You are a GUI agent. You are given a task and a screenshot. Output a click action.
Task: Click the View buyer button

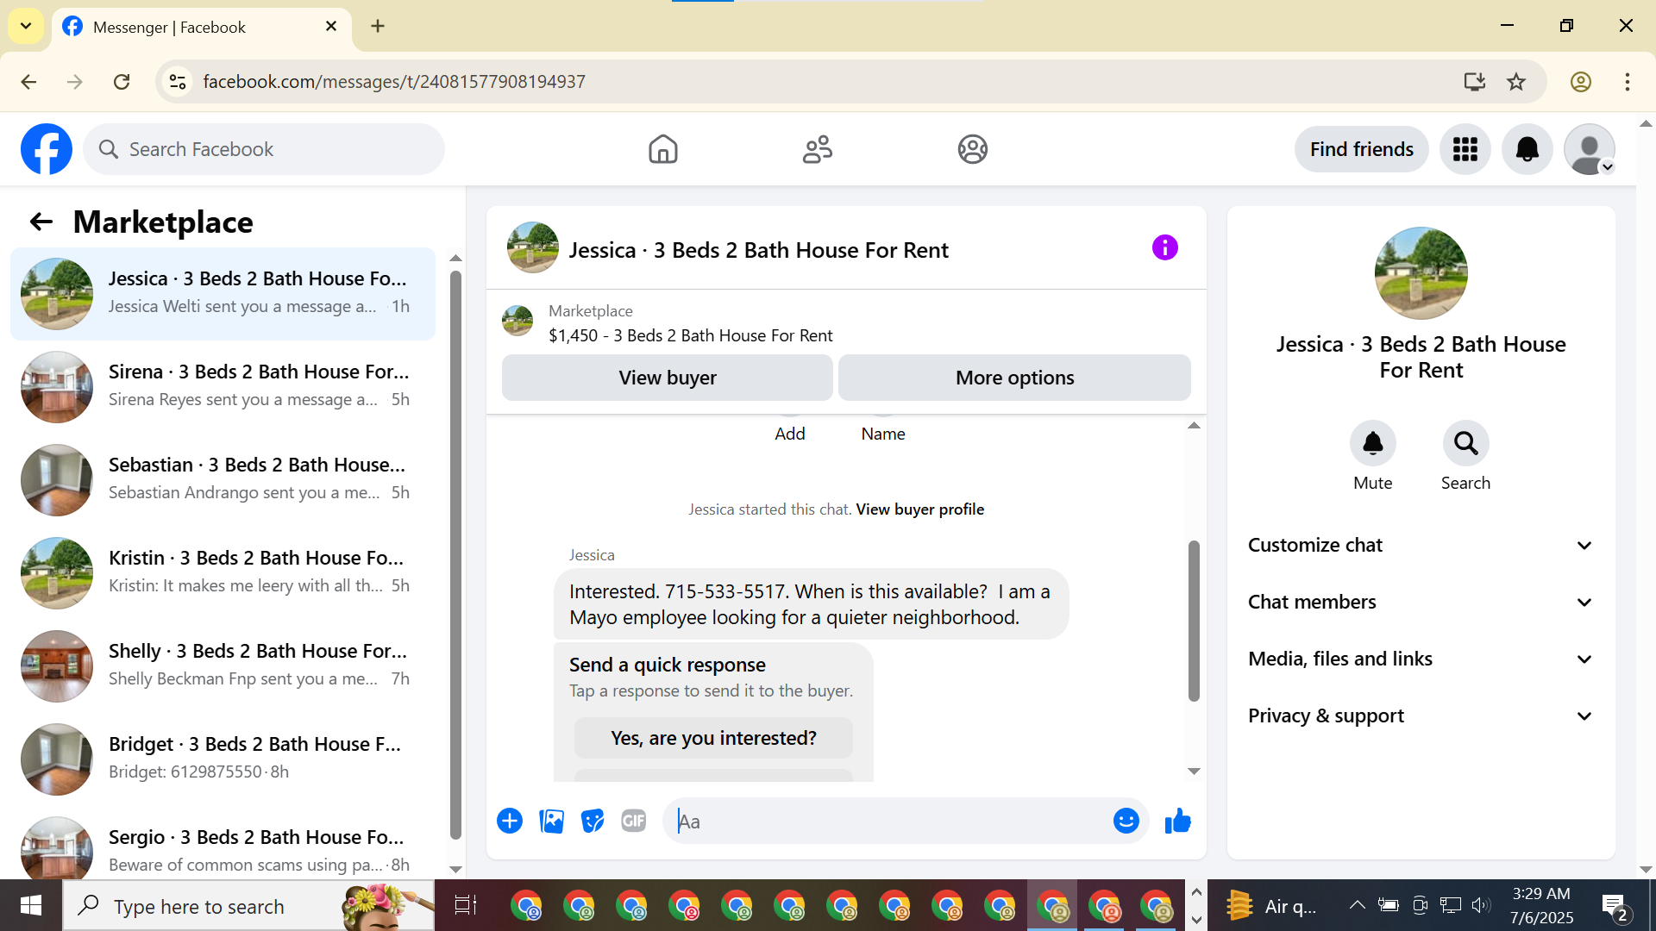[x=667, y=378]
